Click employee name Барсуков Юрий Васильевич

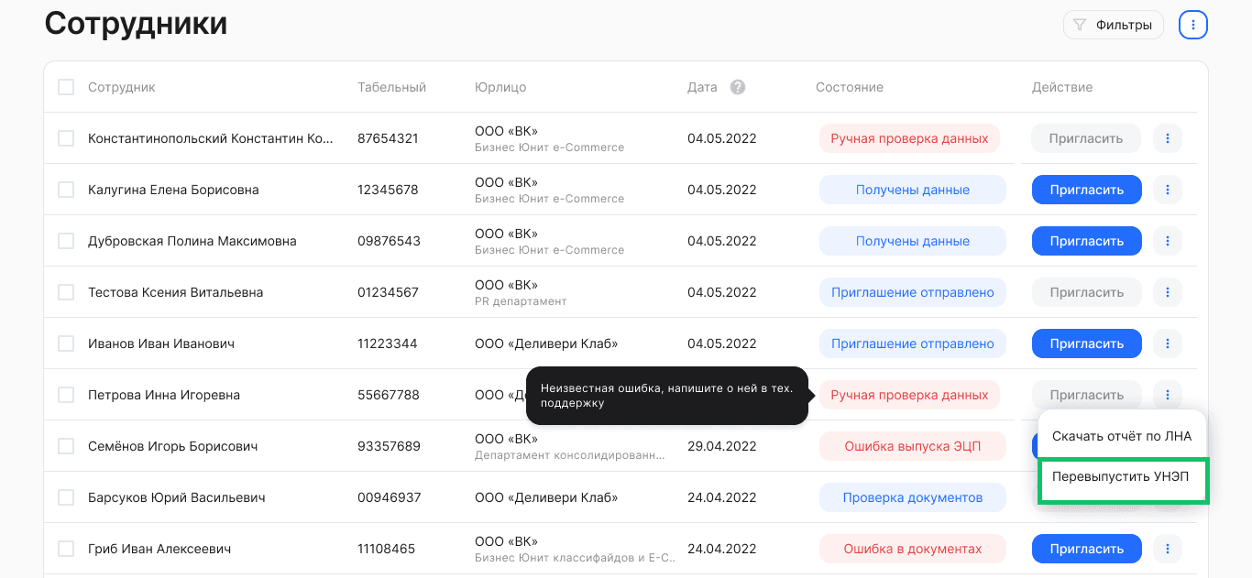coord(177,497)
